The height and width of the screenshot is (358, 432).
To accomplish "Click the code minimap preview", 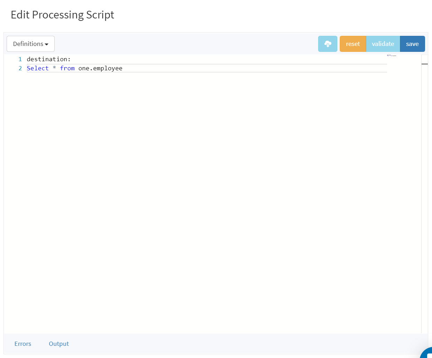I will click(392, 56).
